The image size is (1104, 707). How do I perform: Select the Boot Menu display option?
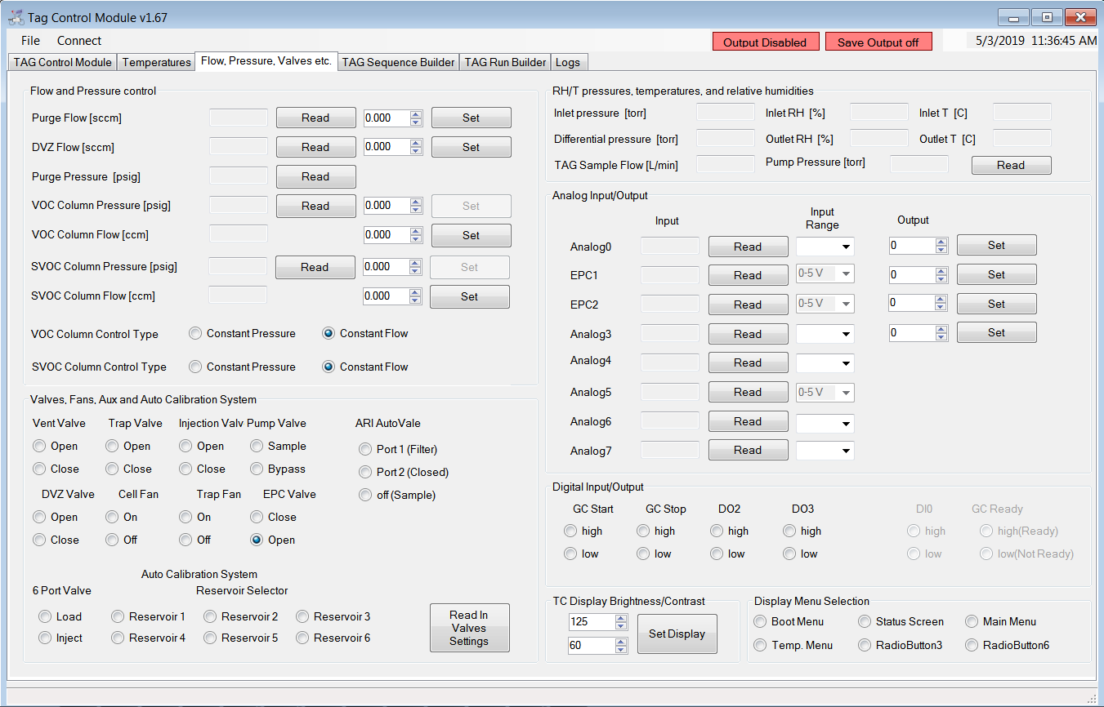[x=789, y=621]
